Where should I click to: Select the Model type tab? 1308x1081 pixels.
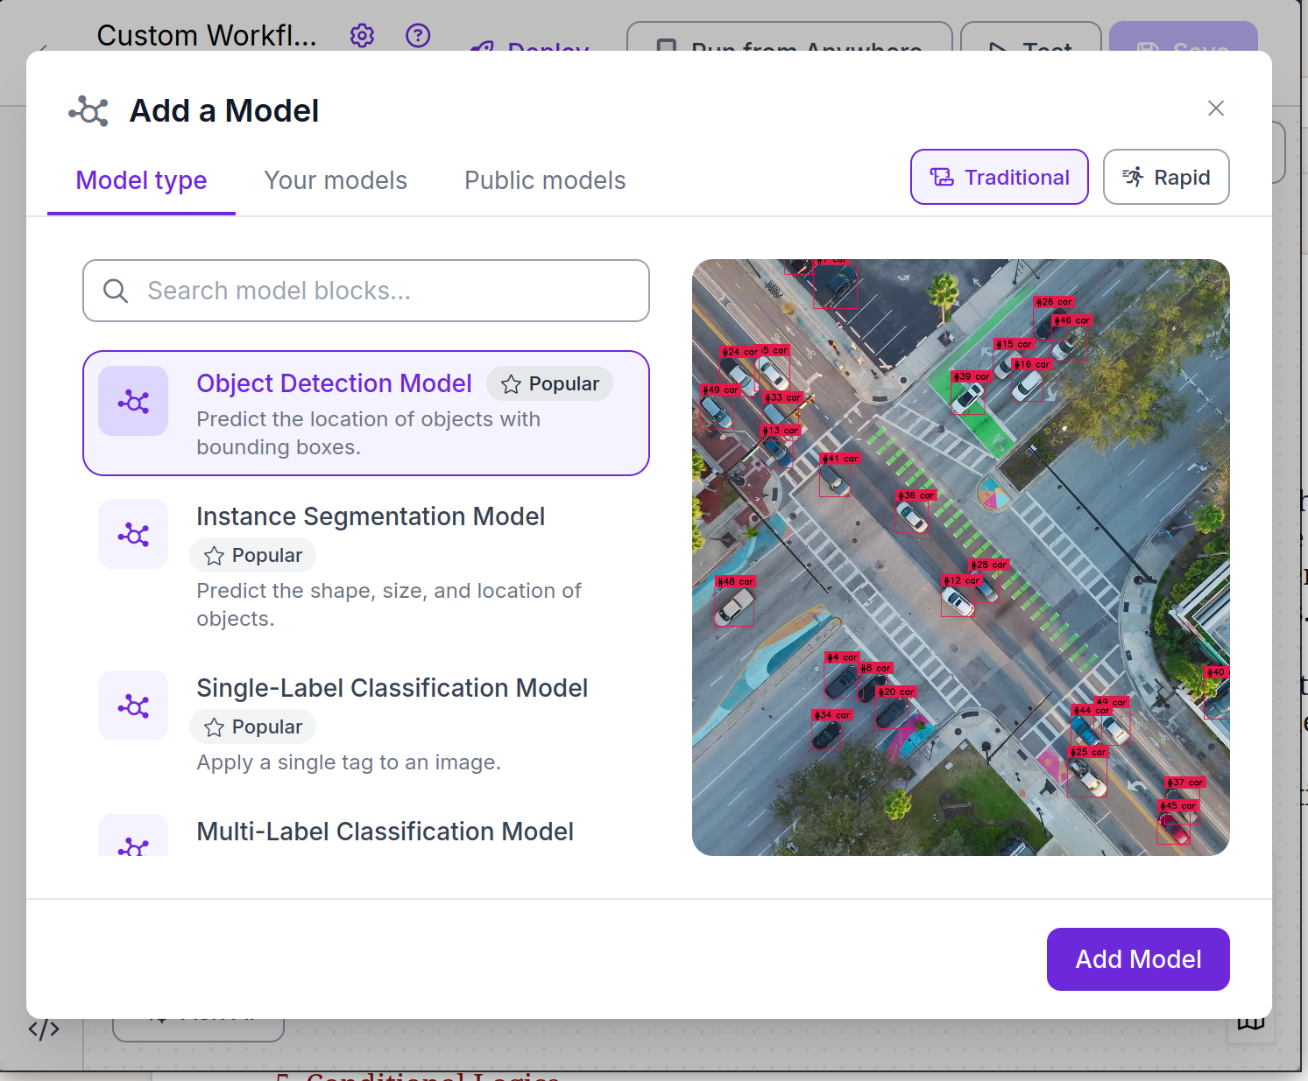click(x=141, y=180)
